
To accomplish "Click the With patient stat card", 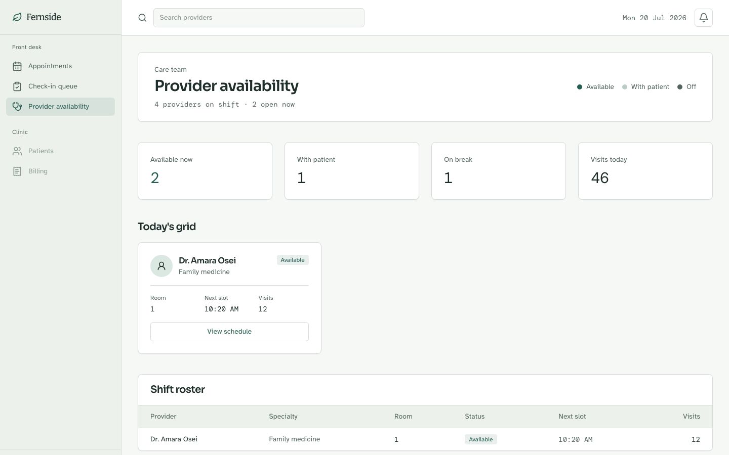I will point(352,171).
